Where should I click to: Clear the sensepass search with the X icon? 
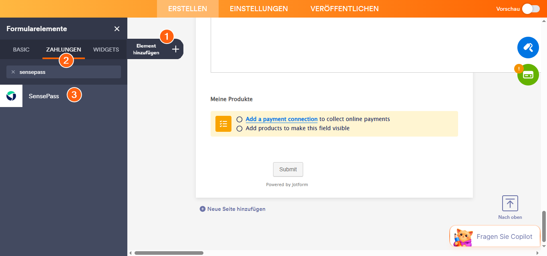(x=13, y=72)
